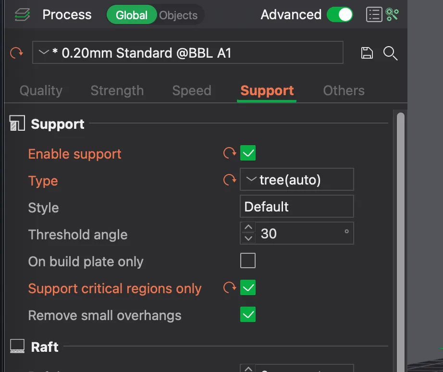Open the tree(auto) support type dropdown
This screenshot has height=372, width=443.
(296, 179)
